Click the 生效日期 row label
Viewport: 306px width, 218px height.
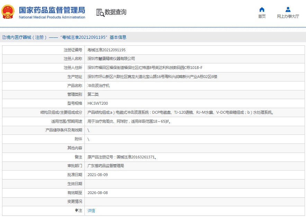(75, 184)
